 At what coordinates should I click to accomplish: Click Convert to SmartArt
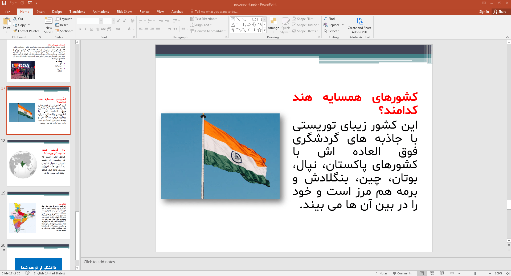tap(208, 31)
